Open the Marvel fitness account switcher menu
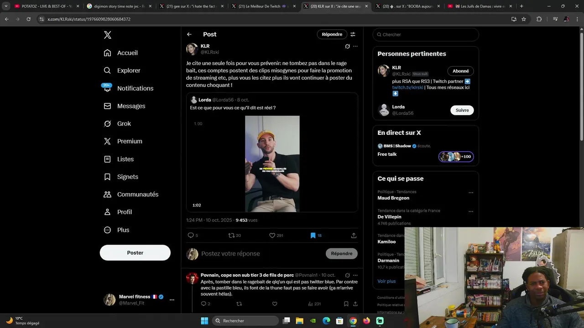This screenshot has width=584, height=328. pos(172,300)
